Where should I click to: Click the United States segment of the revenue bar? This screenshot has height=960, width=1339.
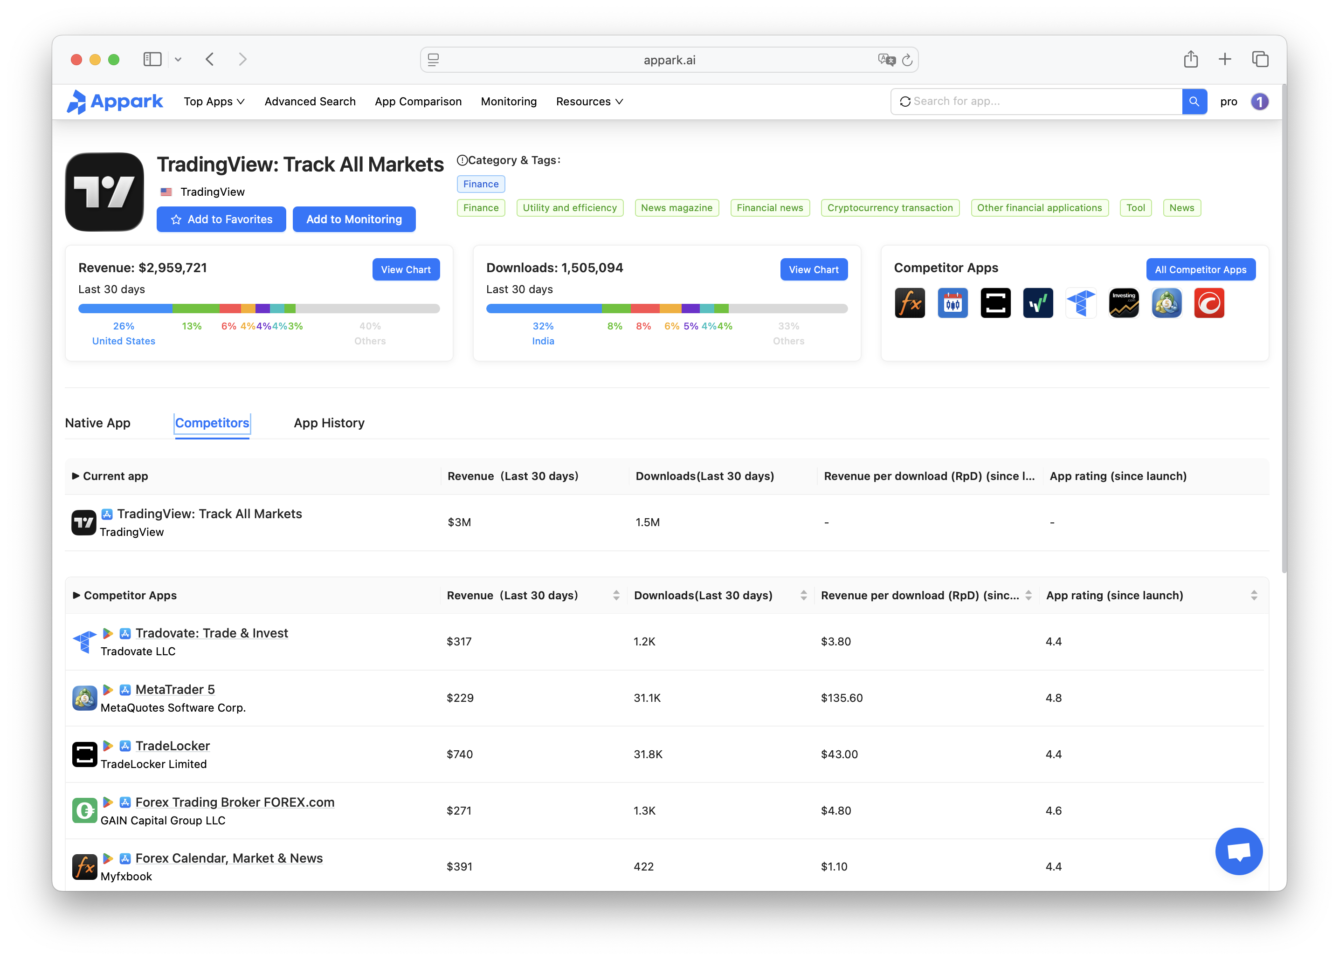coord(124,308)
